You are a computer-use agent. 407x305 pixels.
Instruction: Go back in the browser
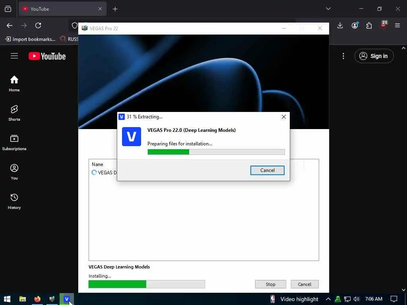[10, 25]
